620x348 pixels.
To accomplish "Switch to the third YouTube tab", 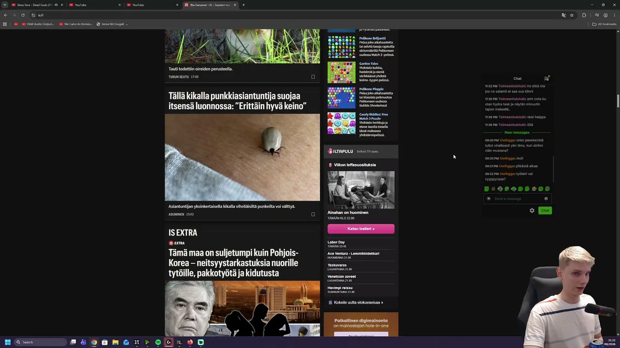I will (x=153, y=5).
